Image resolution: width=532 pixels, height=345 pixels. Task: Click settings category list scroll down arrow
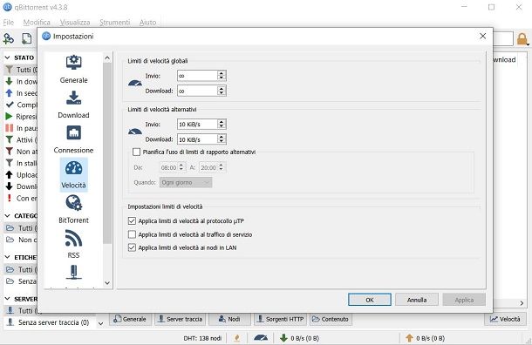[107, 282]
